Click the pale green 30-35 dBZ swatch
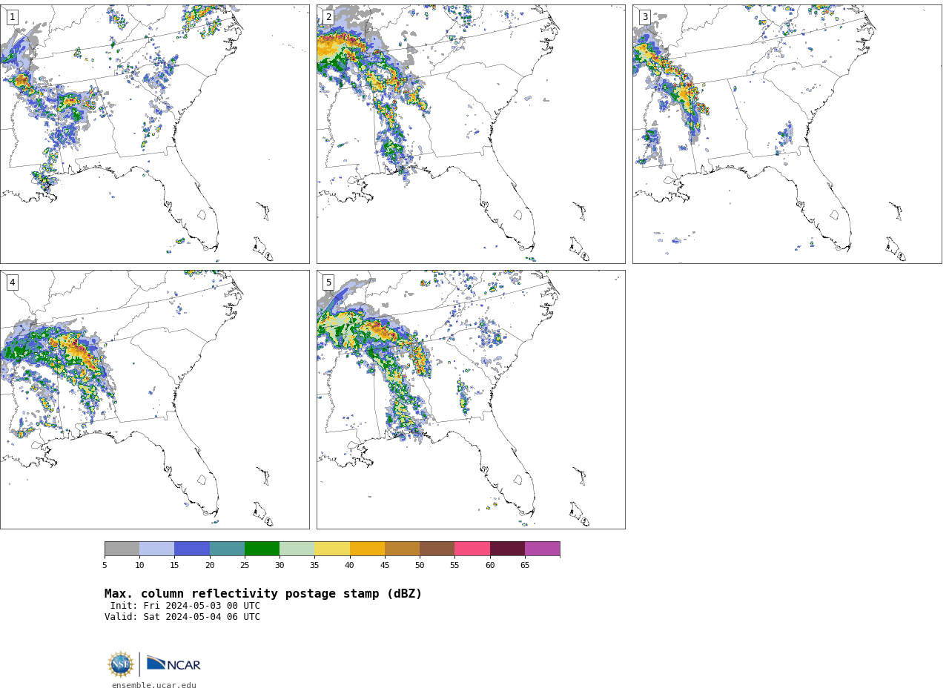Image resolution: width=949 pixels, height=694 pixels. coord(297,549)
